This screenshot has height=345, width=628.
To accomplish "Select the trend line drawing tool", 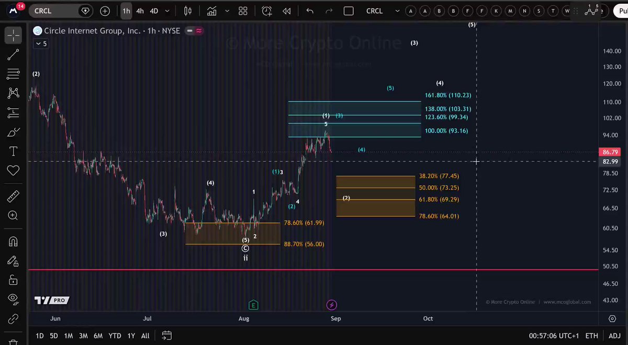I will tap(13, 54).
